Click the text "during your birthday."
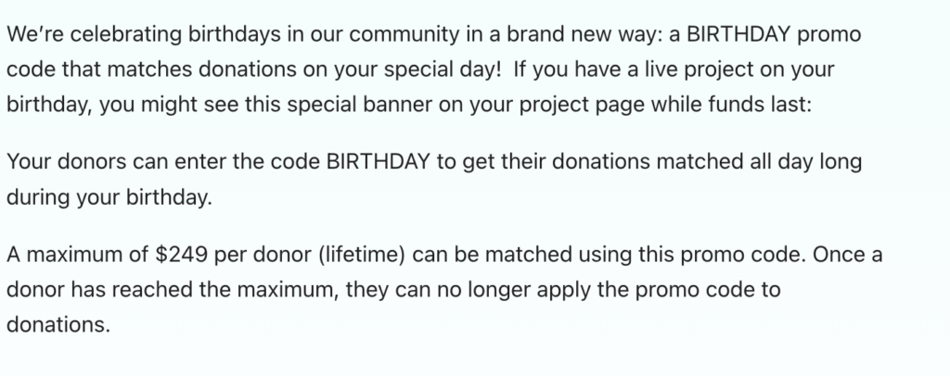The height and width of the screenshot is (376, 950). (109, 197)
